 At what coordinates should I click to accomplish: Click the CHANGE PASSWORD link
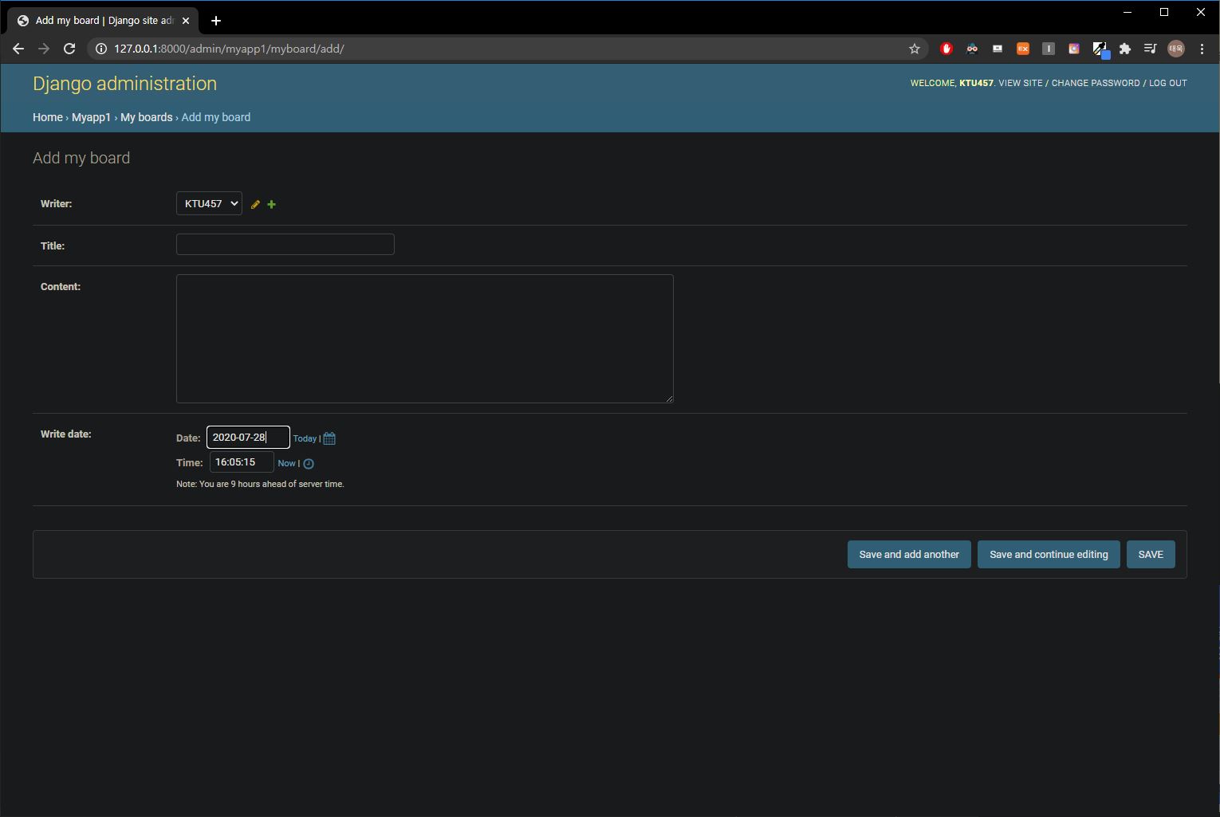pyautogui.click(x=1096, y=83)
